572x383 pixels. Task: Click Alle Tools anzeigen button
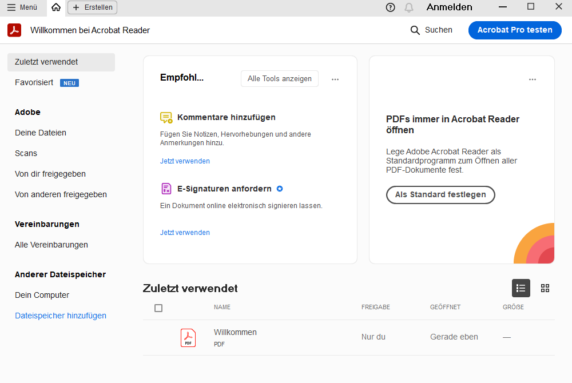(280, 79)
